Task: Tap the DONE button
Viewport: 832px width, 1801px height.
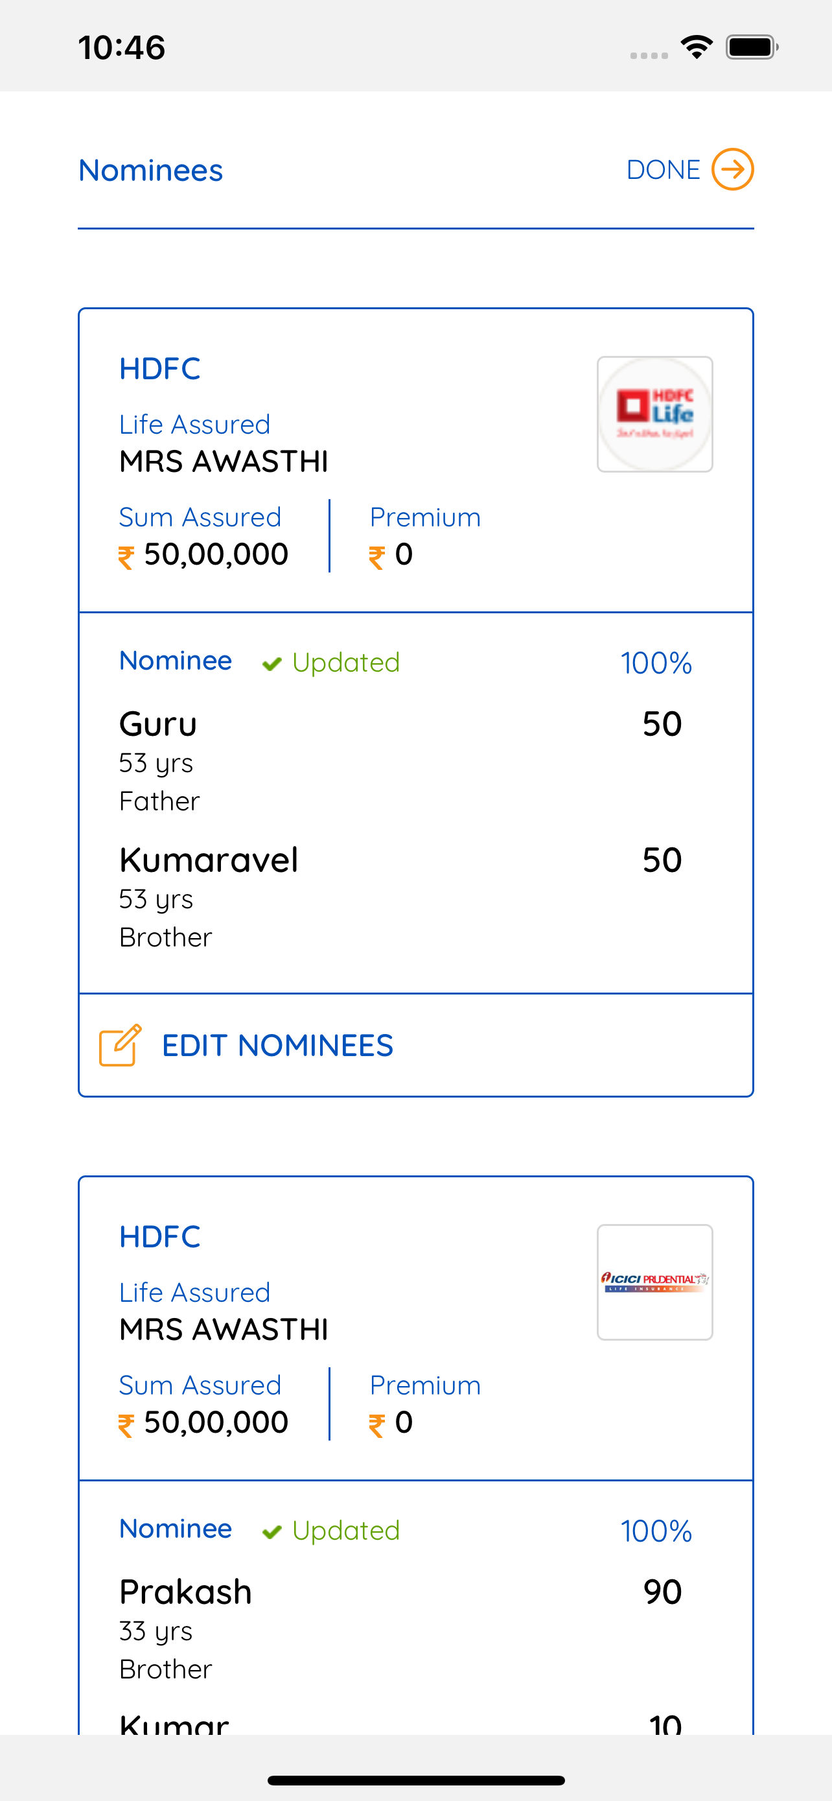Action: 663,170
